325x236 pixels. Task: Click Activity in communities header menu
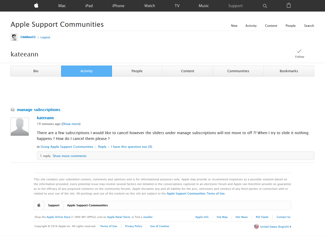coord(251,26)
